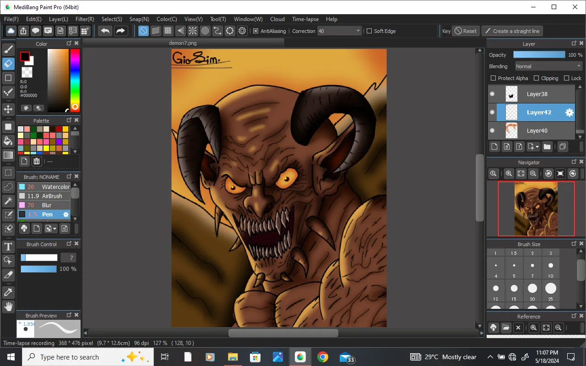The height and width of the screenshot is (366, 586).
Task: Select the Blur brush
Action: 44,205
